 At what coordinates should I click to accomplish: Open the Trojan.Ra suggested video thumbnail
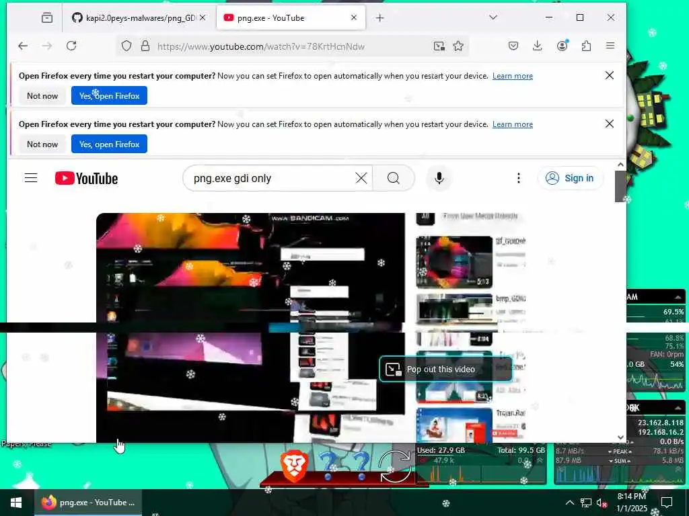click(x=454, y=425)
